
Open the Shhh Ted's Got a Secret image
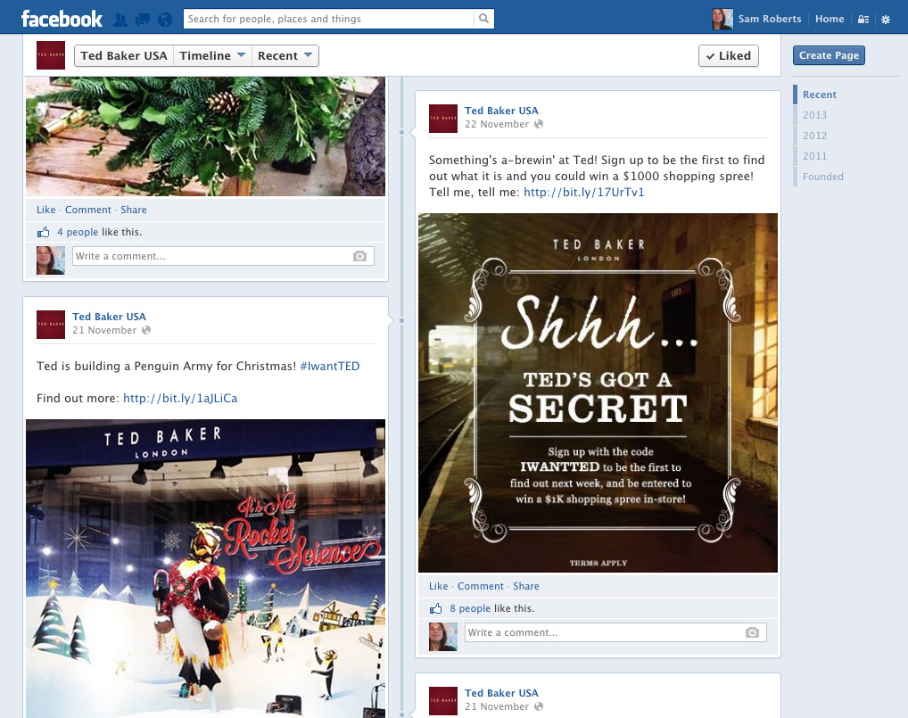pos(598,392)
